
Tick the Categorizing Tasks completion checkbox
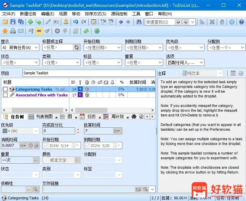[5, 89]
